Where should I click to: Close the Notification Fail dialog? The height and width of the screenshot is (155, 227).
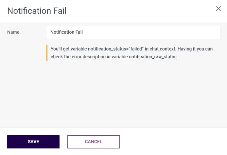coord(218,9)
